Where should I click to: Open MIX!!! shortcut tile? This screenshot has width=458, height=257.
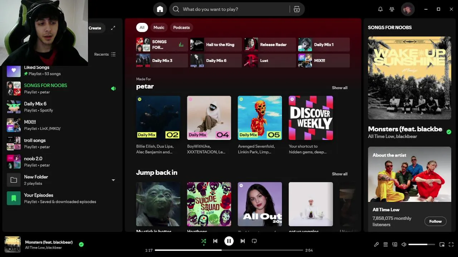(324, 61)
